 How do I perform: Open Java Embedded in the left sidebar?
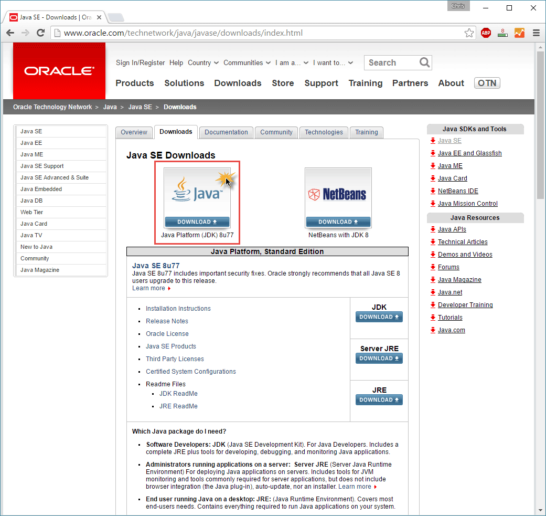61,189
